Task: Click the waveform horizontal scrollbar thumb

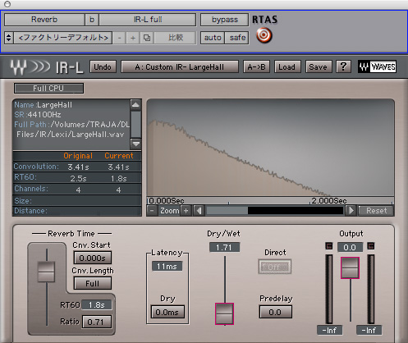Action: point(227,211)
